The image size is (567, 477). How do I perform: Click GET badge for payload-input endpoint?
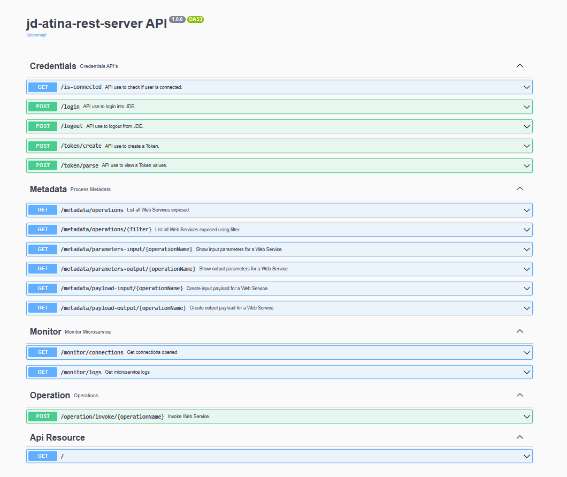click(x=43, y=289)
